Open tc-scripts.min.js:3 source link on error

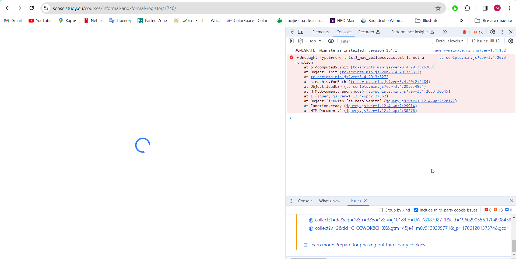pyautogui.click(x=472, y=57)
